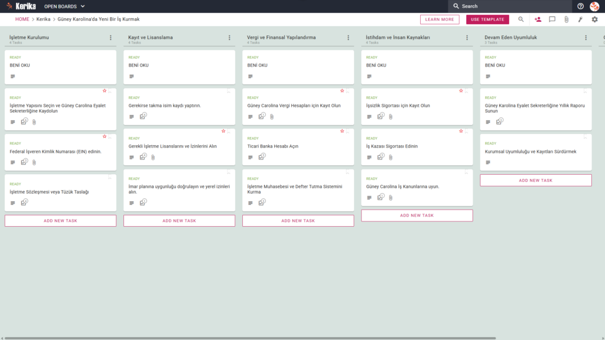
Task: Click the horizontal scrollbar at the bottom
Action: pos(250,338)
